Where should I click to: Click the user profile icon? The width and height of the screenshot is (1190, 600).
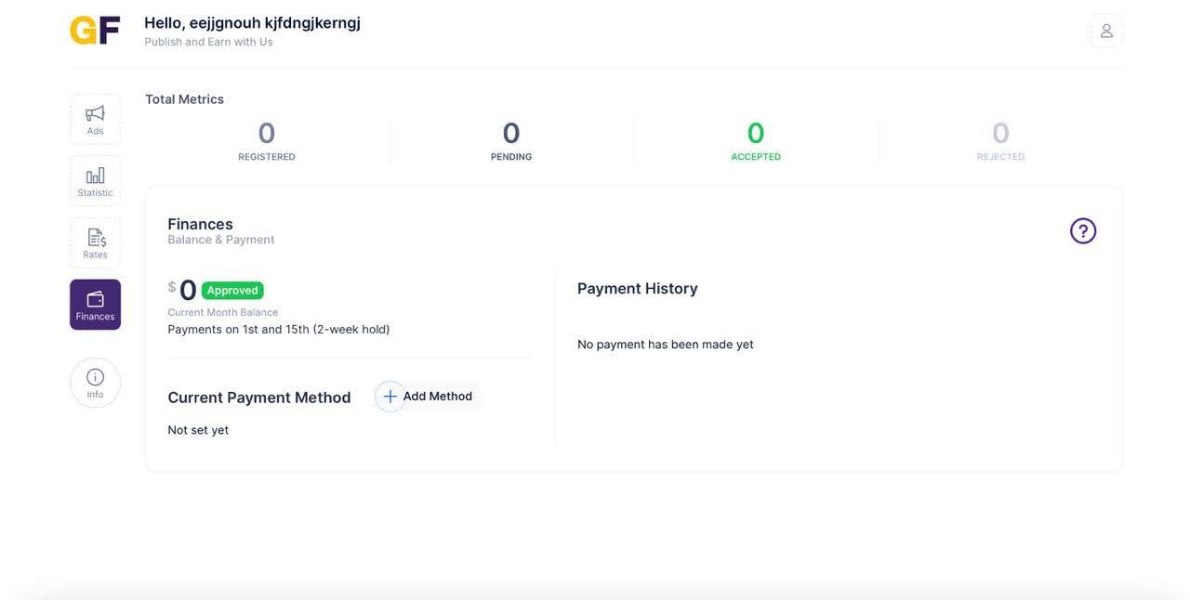[1106, 31]
